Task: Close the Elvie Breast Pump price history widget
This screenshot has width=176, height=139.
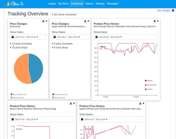Action: point(158,21)
